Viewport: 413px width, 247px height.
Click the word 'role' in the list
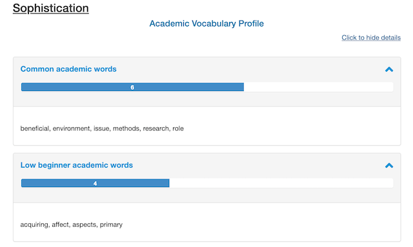[178, 128]
